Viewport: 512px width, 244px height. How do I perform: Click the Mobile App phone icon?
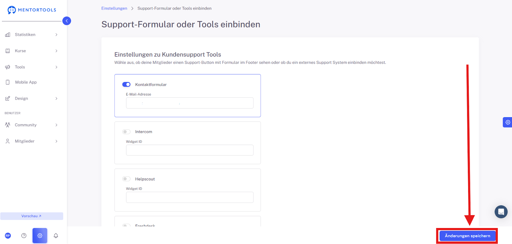click(x=8, y=82)
